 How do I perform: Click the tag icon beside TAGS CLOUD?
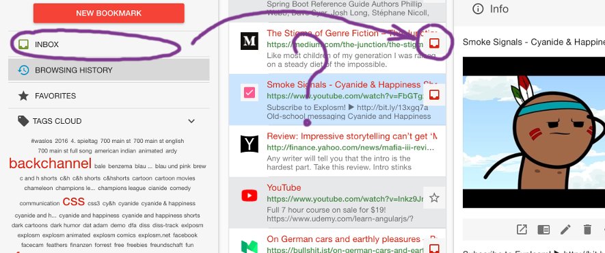point(23,121)
